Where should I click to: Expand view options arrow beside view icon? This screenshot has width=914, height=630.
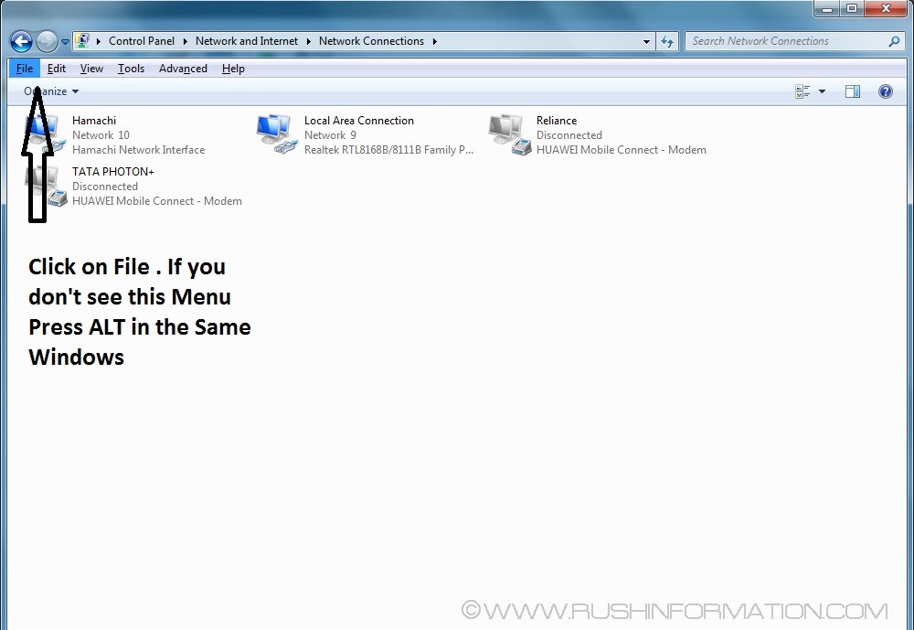point(822,91)
